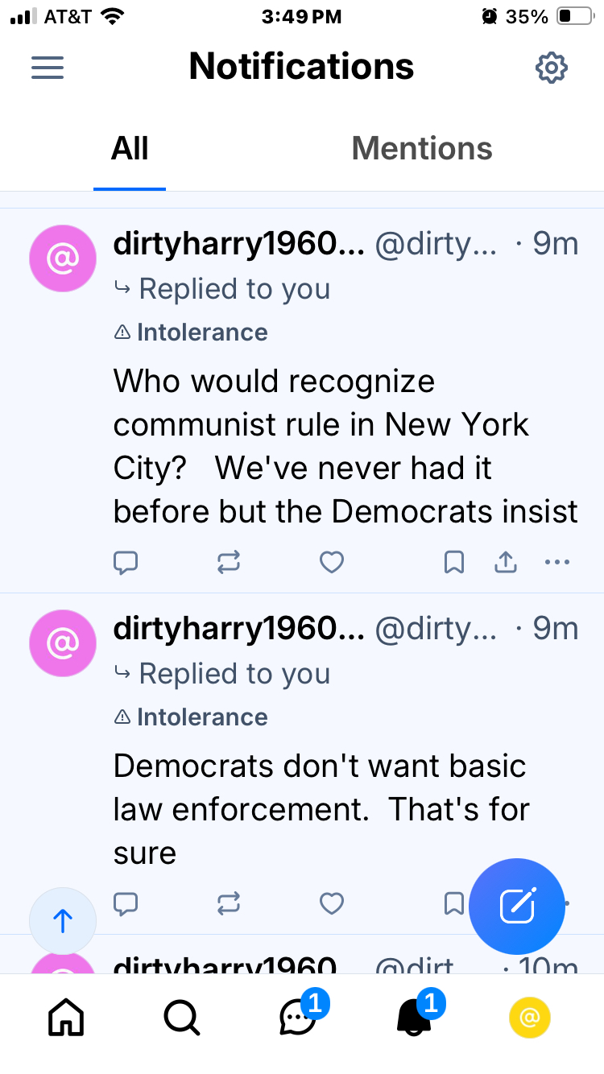Reply to the communist rule post
This screenshot has height=1074, width=604.
[126, 562]
